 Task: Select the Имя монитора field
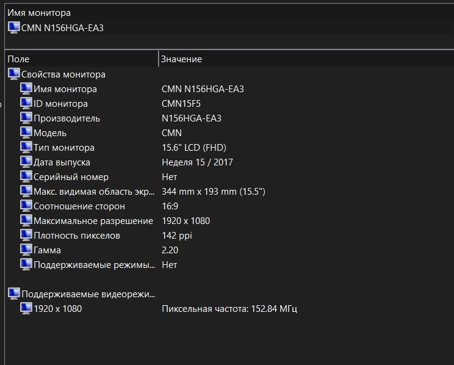coord(65,89)
